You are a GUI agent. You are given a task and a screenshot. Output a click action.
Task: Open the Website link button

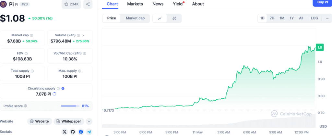point(40,121)
